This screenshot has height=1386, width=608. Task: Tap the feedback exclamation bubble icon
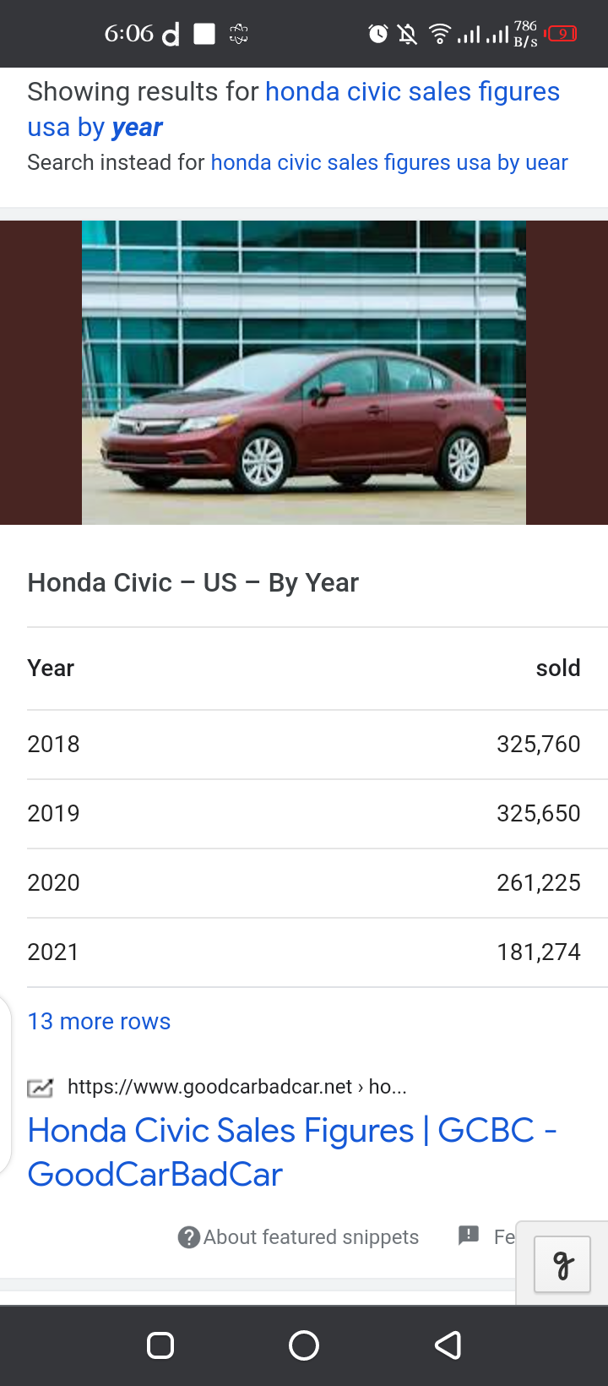tap(469, 1236)
